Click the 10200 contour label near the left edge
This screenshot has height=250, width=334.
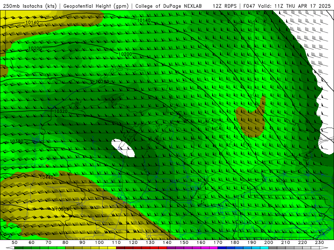click(x=35, y=48)
